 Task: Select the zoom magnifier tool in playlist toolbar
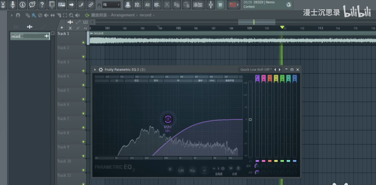point(71,15)
